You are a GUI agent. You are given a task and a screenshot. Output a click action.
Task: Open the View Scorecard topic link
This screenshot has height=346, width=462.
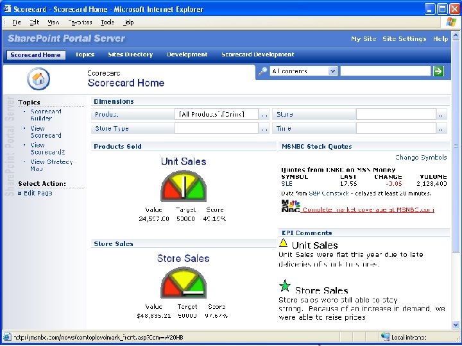tap(46, 132)
